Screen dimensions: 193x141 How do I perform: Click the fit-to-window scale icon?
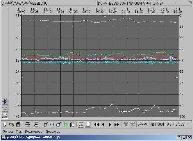click(72, 124)
